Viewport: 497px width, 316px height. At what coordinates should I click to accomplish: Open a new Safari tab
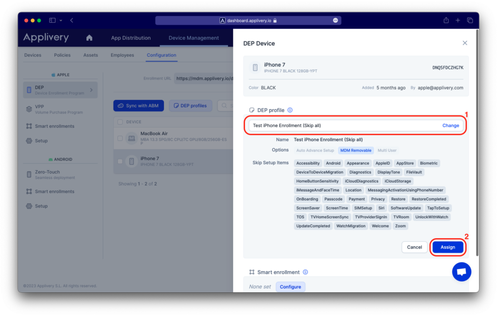(458, 20)
